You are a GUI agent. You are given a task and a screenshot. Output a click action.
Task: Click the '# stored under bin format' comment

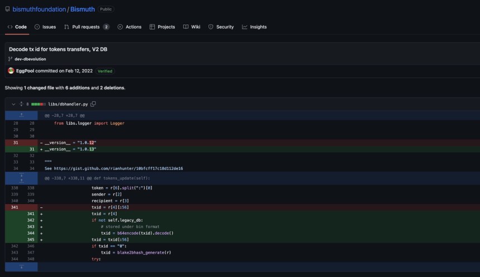point(130,227)
